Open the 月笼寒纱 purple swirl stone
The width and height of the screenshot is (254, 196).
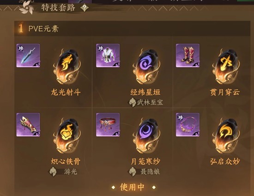point(146,136)
